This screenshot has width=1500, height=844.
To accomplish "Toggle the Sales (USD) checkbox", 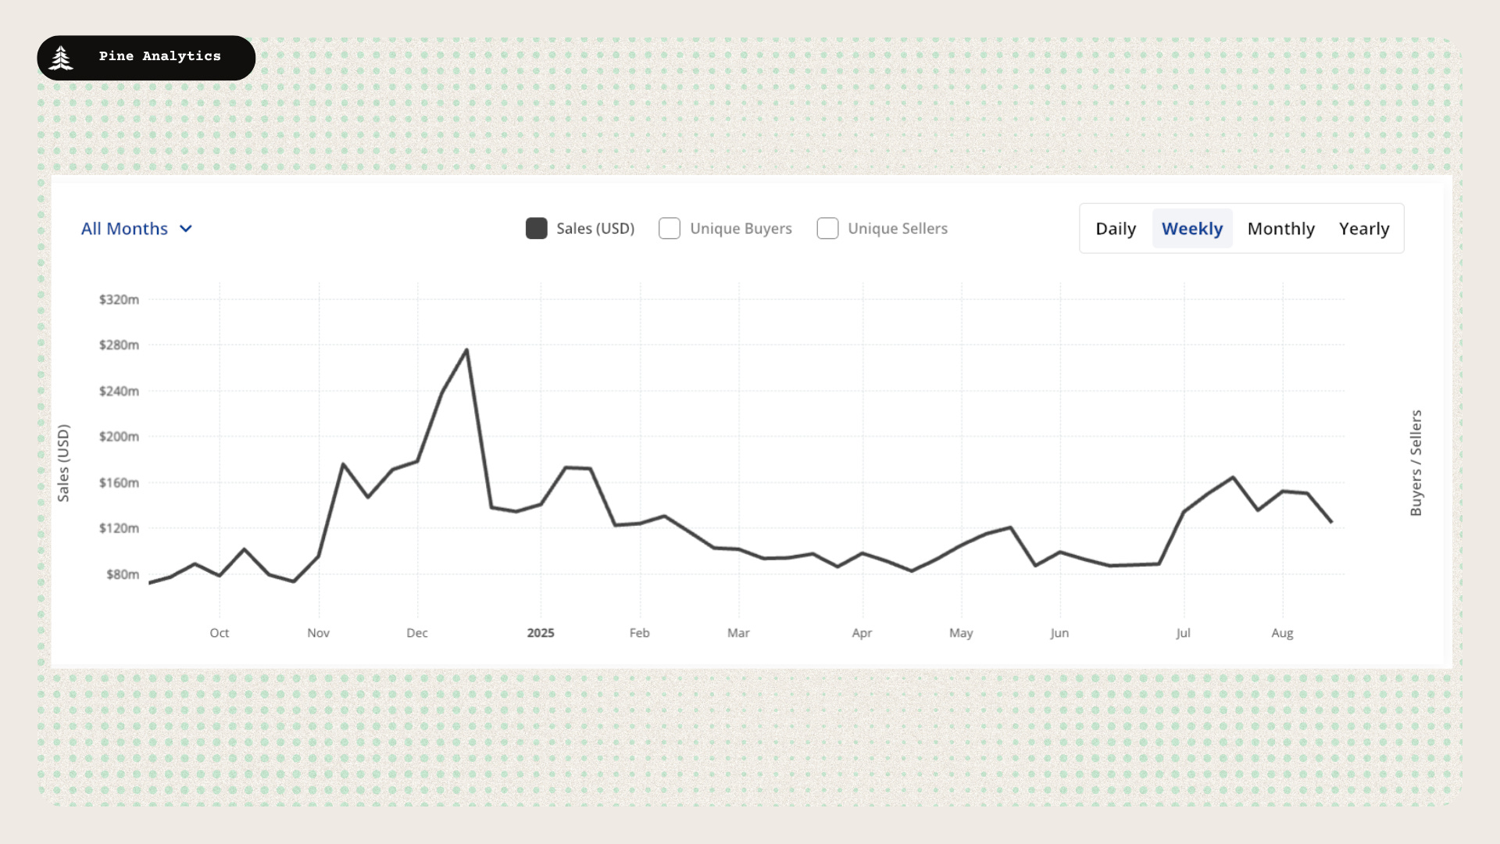I will (537, 228).
